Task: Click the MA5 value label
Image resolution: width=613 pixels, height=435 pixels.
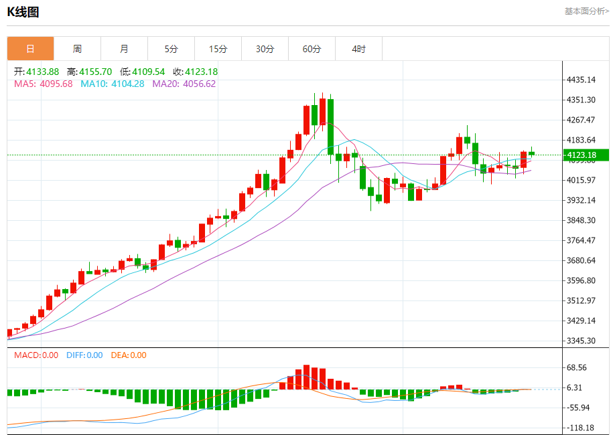Action: 44,84
